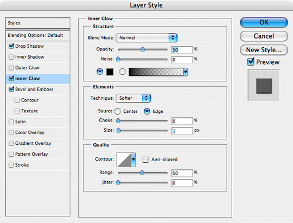The height and width of the screenshot is (223, 293).
Task: Click the layer style preview thumbnail
Action: click(264, 85)
